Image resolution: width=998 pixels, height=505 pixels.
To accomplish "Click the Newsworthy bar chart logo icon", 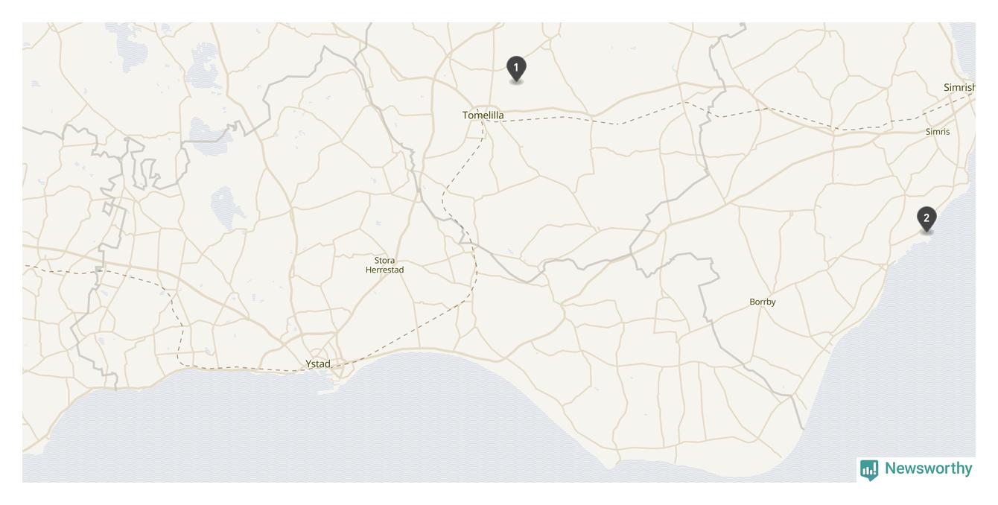I will coord(869,470).
